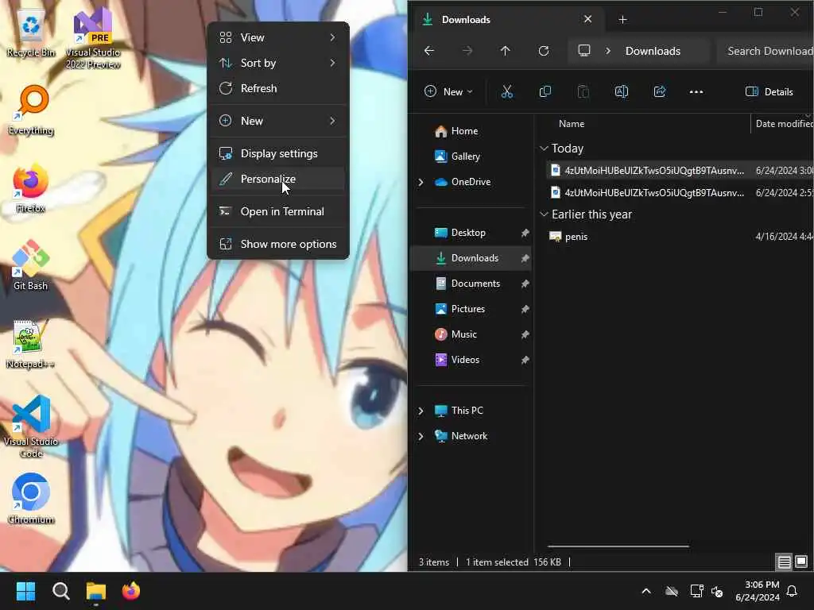The width and height of the screenshot is (814, 610).
Task: Open the Windows Start menu
Action: pos(25,591)
